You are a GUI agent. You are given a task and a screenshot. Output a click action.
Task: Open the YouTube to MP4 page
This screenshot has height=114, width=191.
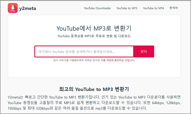tap(153, 8)
